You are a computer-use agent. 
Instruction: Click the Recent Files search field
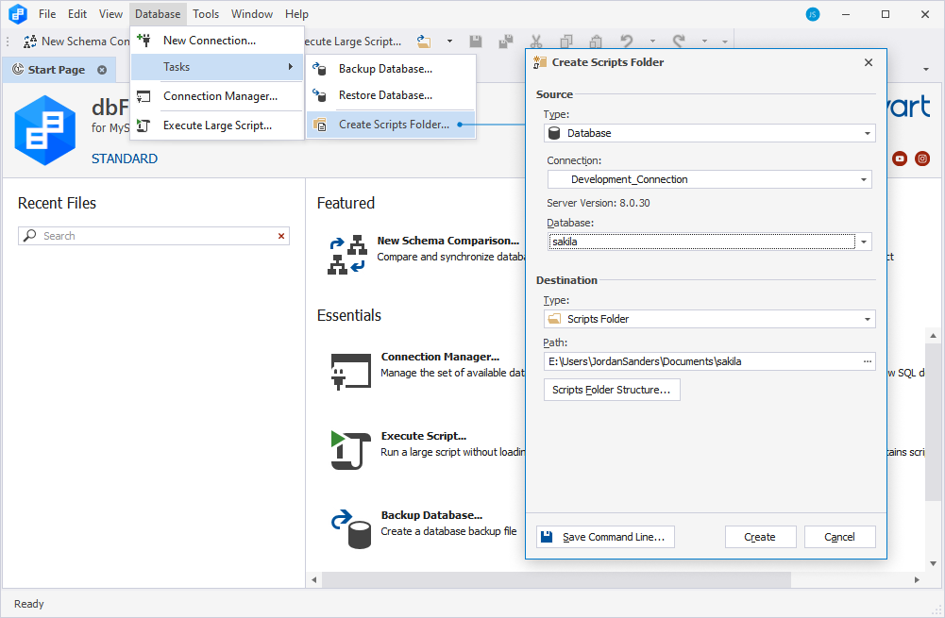coord(154,236)
